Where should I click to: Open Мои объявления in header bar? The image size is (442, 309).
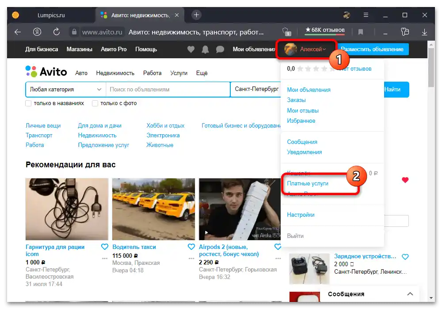[x=254, y=49]
